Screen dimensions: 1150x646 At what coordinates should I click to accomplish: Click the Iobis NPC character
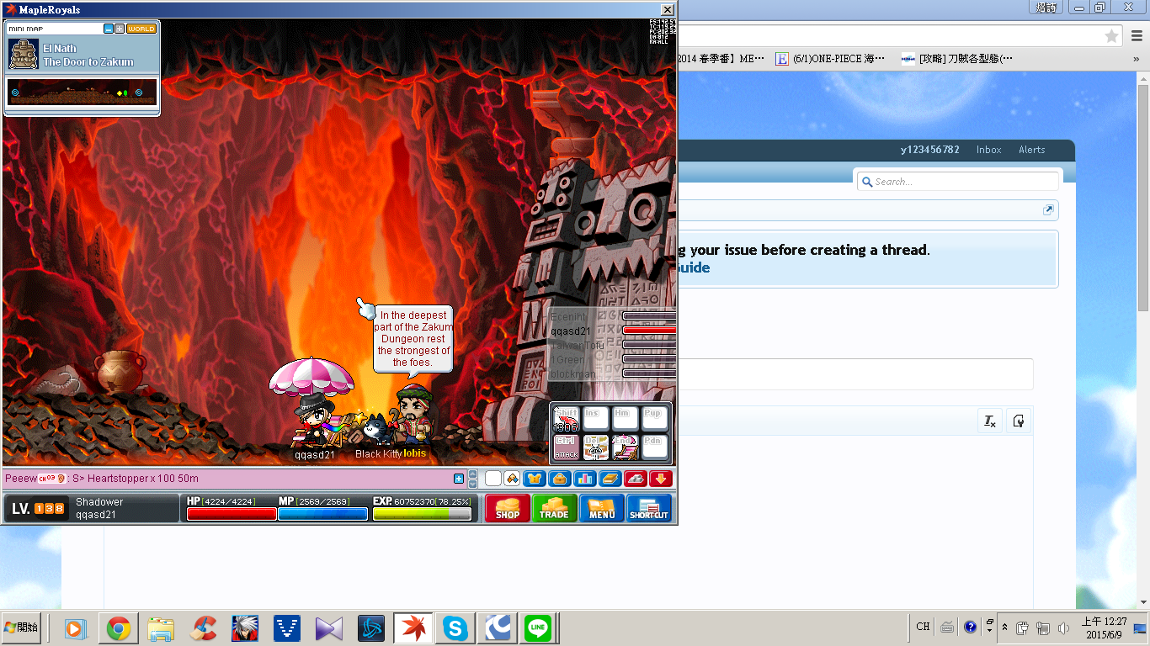coord(413,414)
